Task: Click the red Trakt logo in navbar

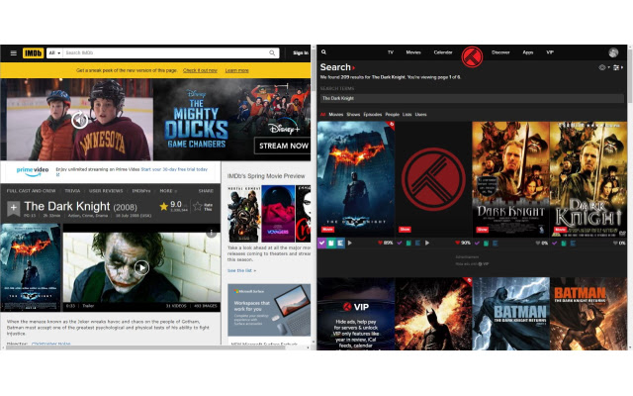Action: 472,56
